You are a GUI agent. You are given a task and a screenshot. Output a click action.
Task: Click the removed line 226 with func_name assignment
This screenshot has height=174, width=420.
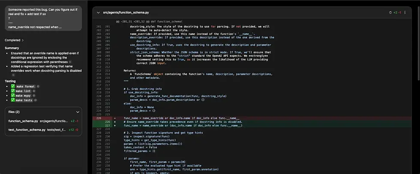[x=252, y=118]
